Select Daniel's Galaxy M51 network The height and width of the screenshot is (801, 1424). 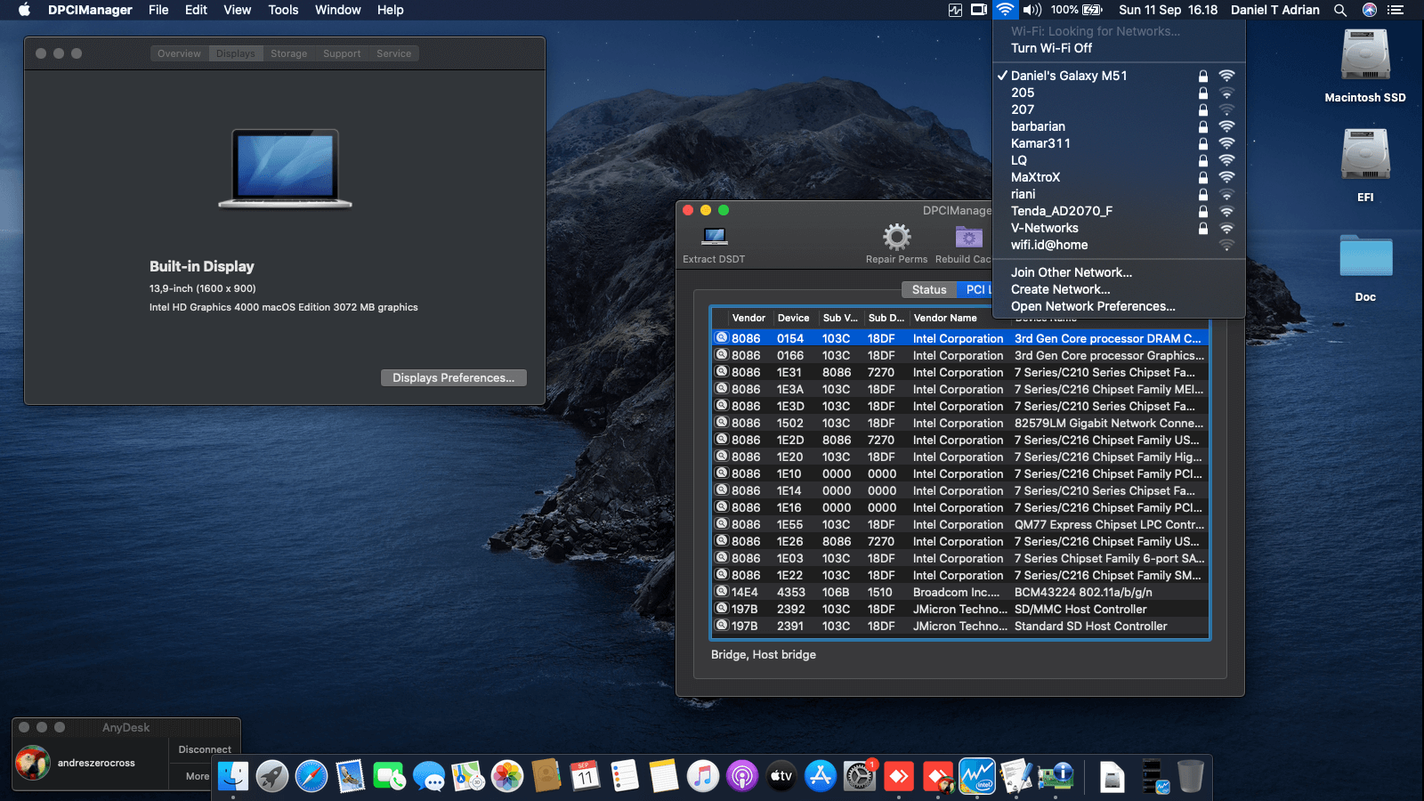click(1068, 76)
